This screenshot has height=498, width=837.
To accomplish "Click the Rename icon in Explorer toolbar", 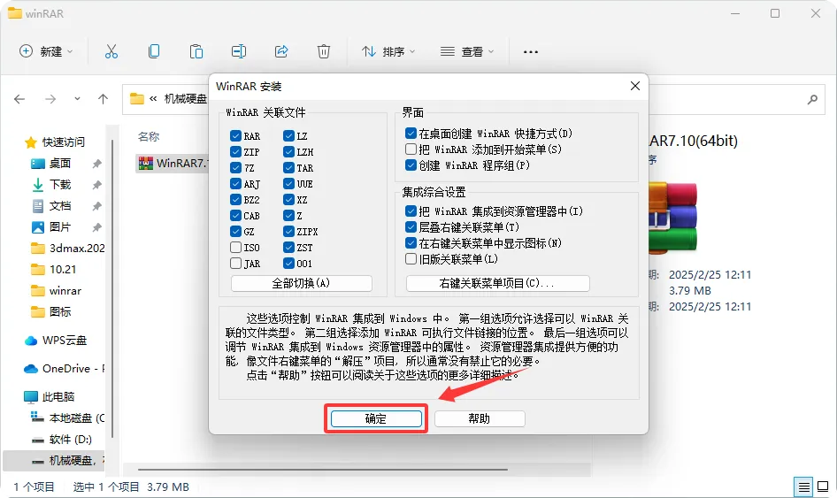I will [x=239, y=51].
